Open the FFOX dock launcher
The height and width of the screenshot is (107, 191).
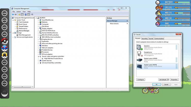(x=5, y=83)
